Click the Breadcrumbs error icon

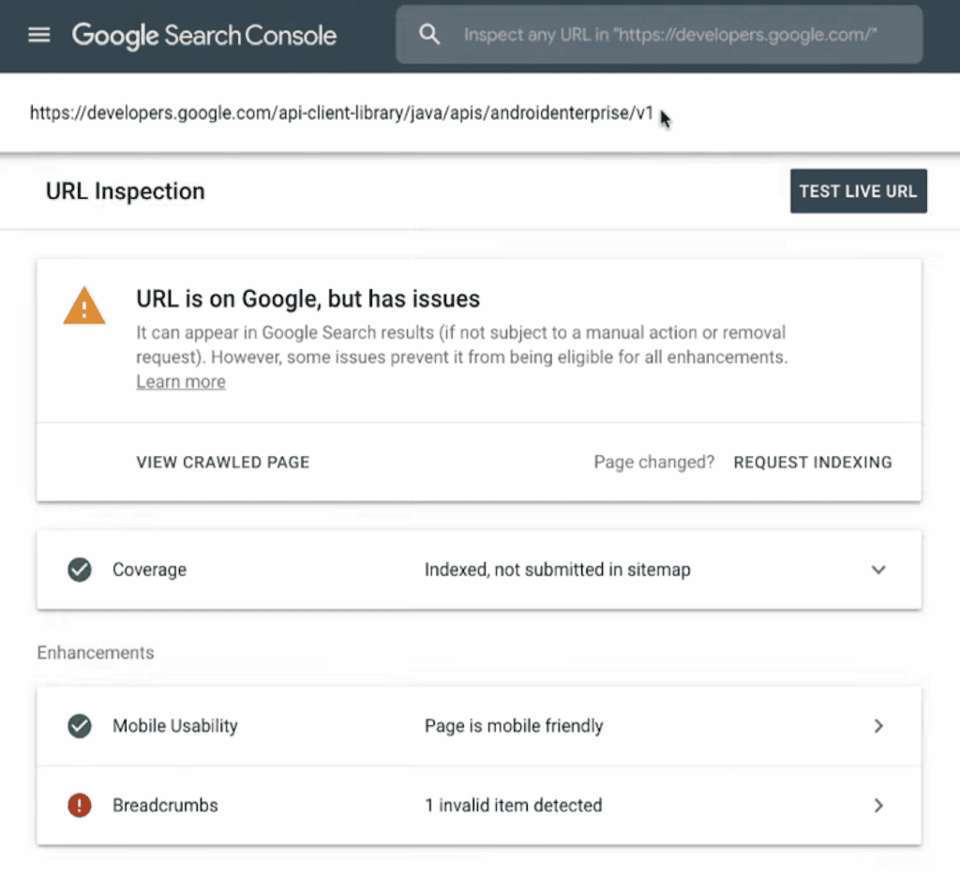click(79, 805)
